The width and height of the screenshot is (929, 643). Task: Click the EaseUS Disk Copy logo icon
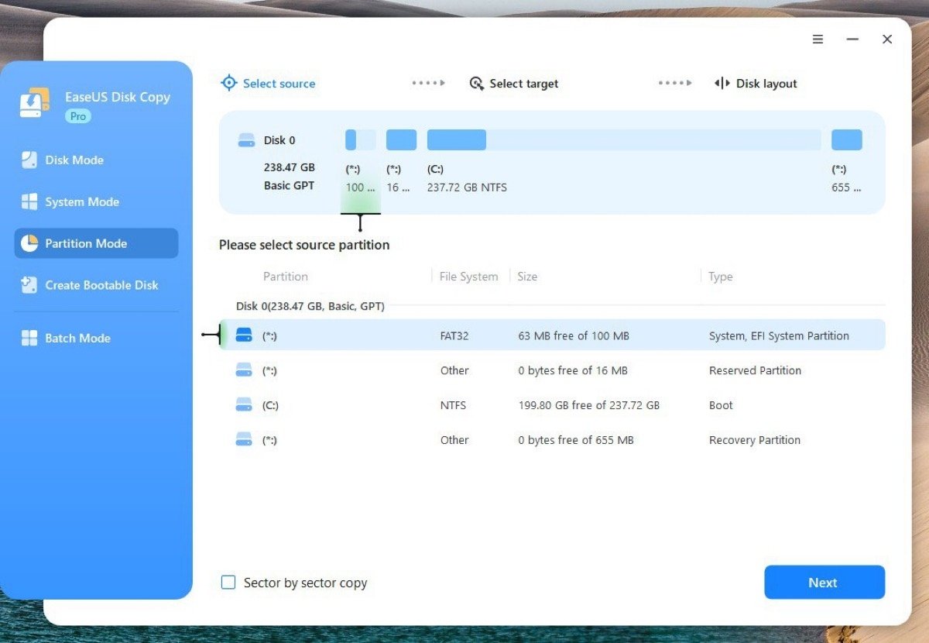tap(35, 103)
